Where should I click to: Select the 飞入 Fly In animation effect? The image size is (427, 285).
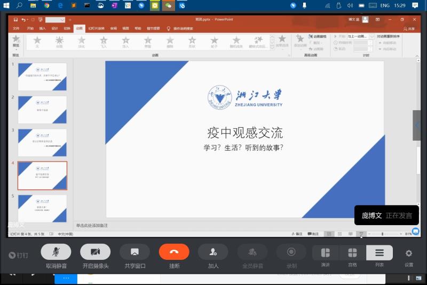pyautogui.click(x=104, y=42)
